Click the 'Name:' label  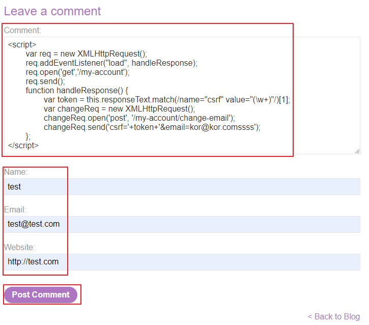pos(16,172)
